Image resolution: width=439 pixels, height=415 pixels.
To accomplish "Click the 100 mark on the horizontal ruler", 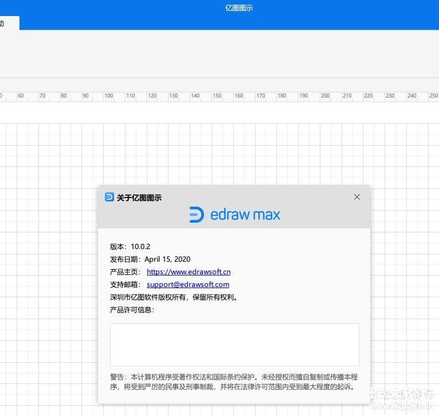I will pyautogui.click(x=108, y=96).
